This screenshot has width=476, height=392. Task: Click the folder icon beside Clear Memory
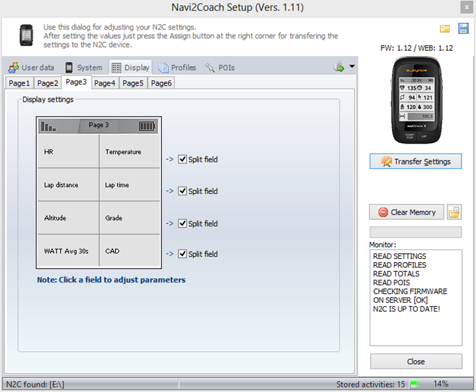click(454, 212)
